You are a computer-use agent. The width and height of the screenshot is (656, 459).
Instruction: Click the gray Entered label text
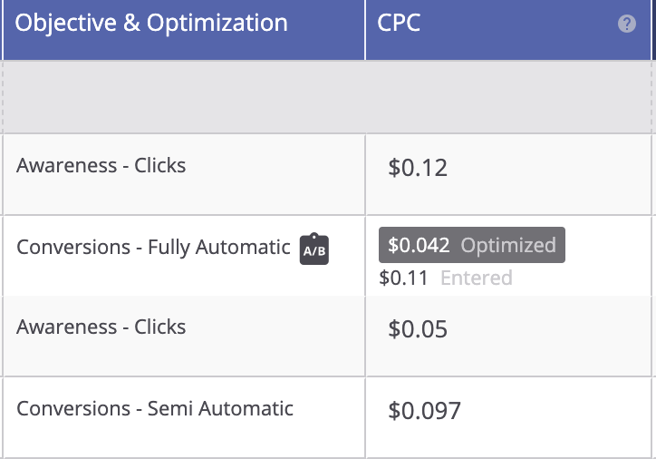point(476,278)
